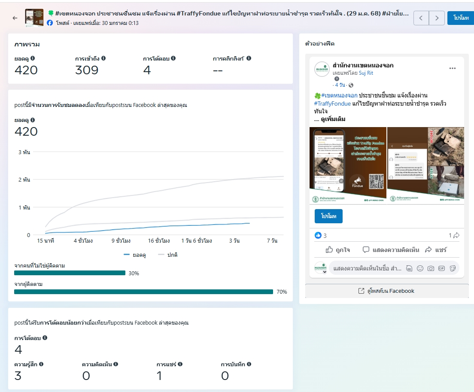Show info for การเข้าถึง metric
474x392 pixels.
[x=103, y=58]
